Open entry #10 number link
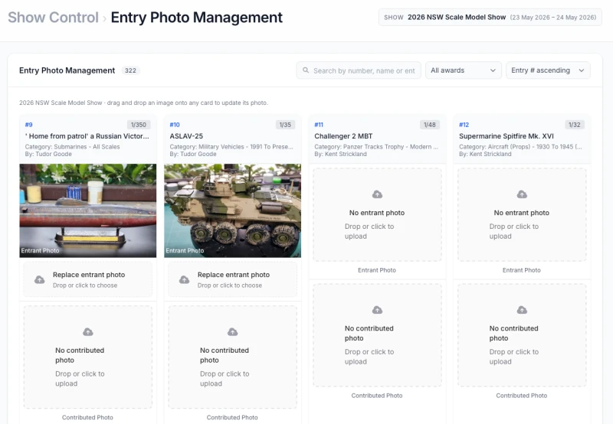The image size is (613, 424). (x=175, y=125)
